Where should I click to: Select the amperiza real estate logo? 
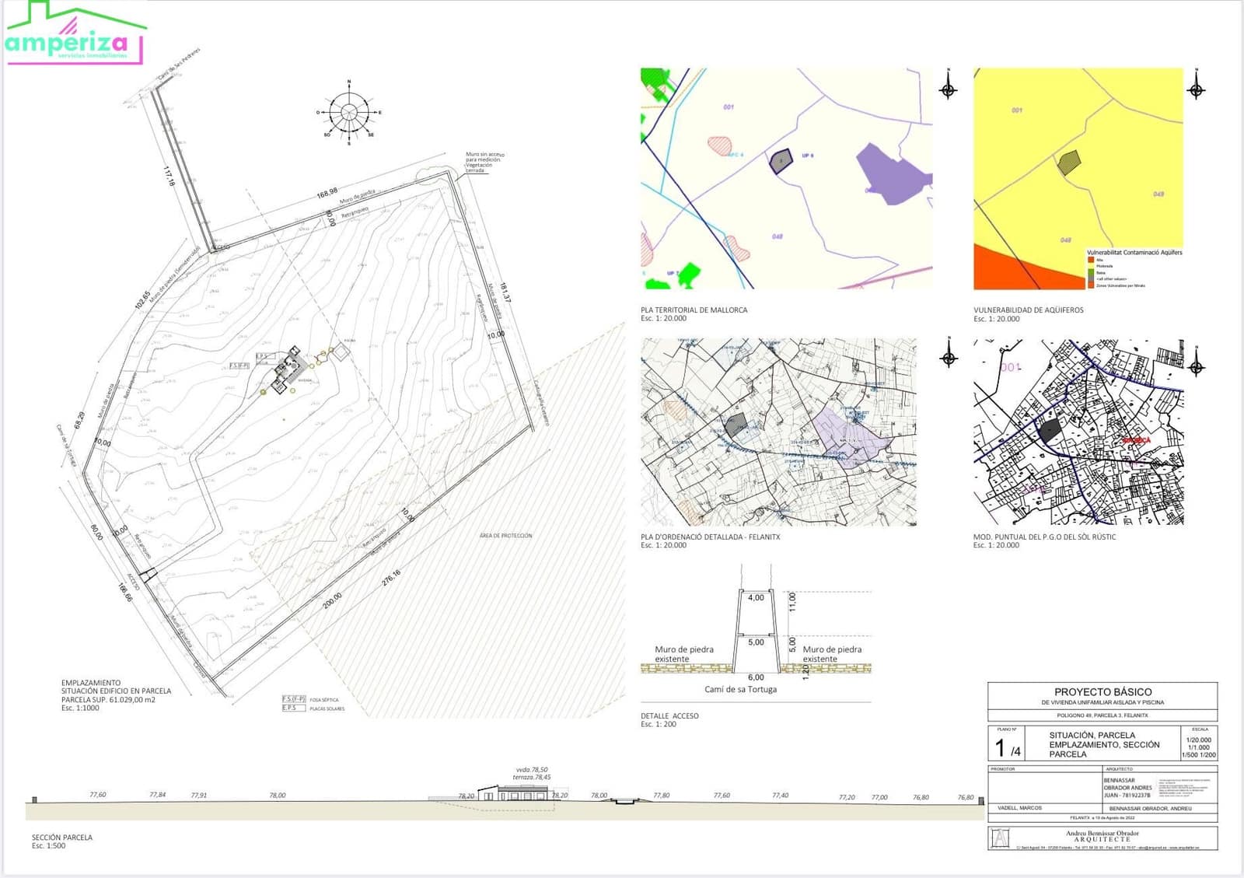pyautogui.click(x=74, y=35)
